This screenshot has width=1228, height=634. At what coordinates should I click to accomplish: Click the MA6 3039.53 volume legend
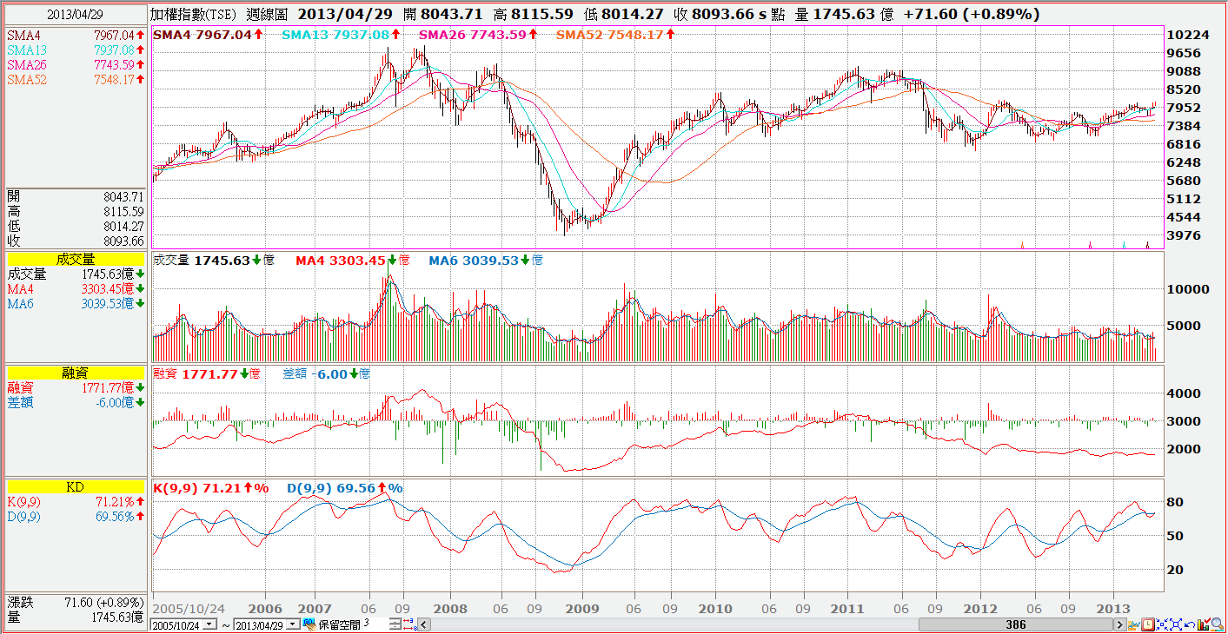click(x=486, y=261)
